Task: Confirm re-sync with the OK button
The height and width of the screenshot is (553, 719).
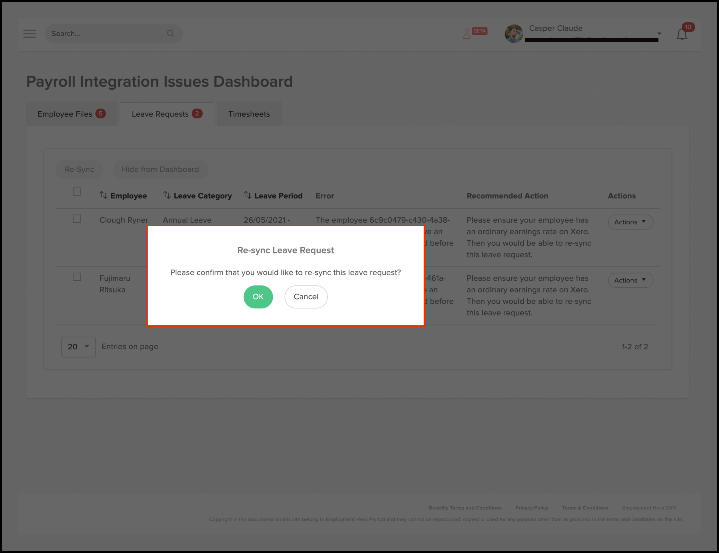Action: coord(258,297)
